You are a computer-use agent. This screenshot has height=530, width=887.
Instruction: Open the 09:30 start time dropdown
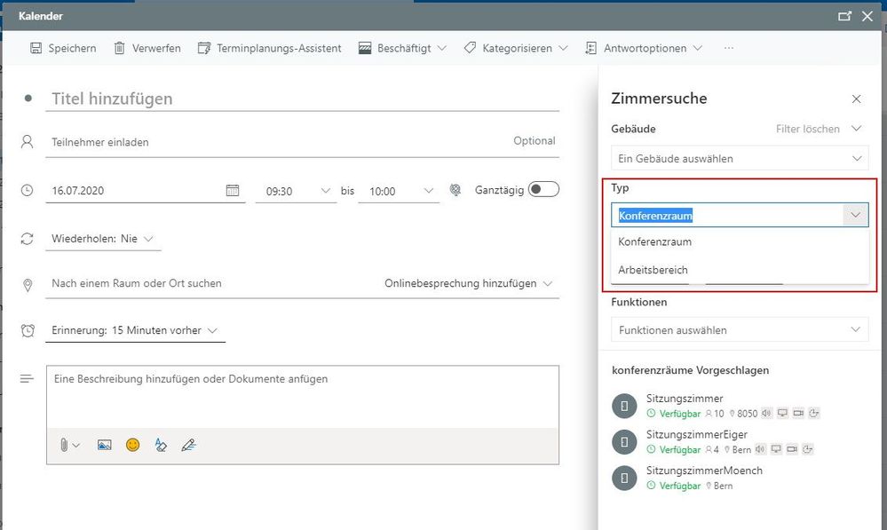(x=296, y=191)
